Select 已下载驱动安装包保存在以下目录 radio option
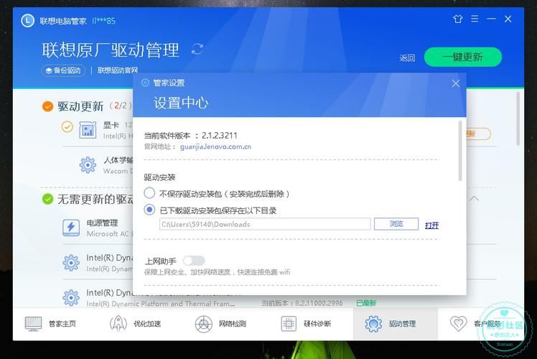 [x=149, y=210]
